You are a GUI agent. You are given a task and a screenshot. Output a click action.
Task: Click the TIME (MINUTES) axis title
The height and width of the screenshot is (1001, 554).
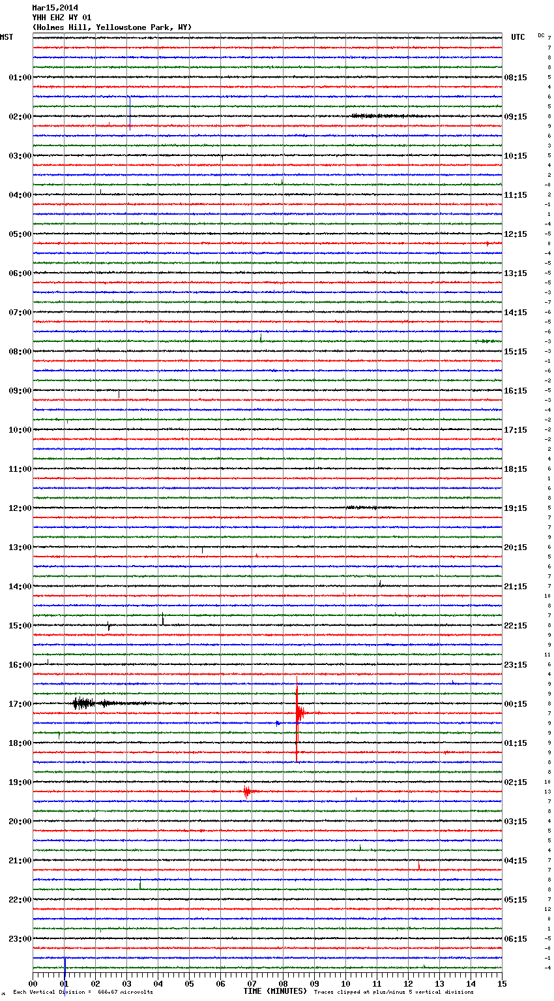pyautogui.click(x=275, y=991)
